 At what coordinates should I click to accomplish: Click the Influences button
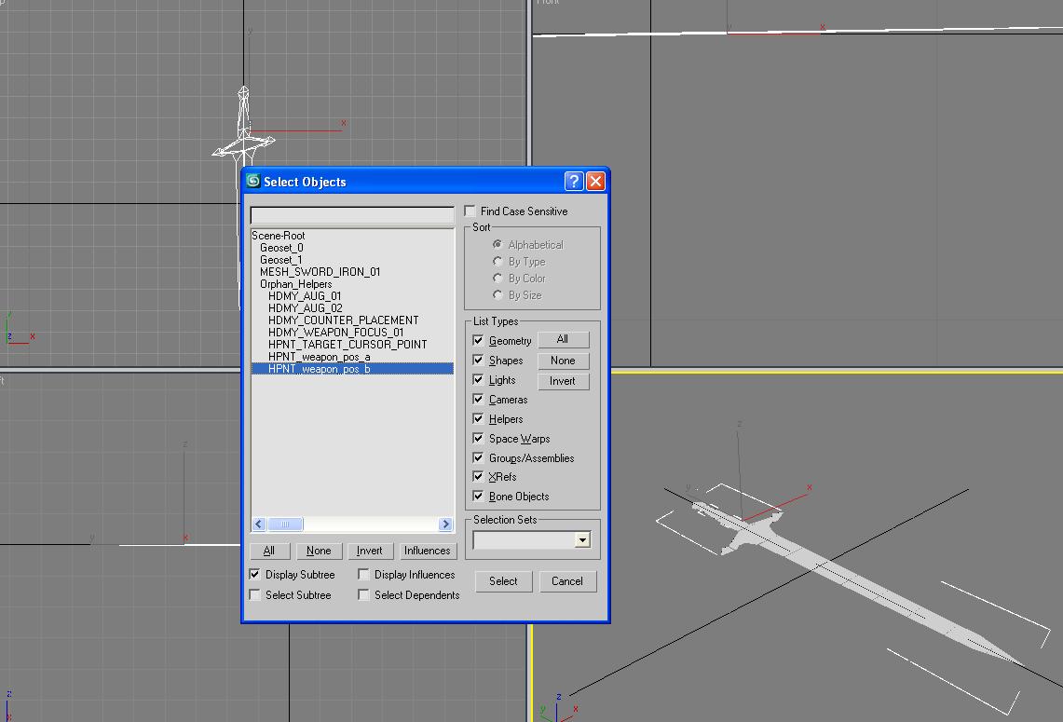pos(427,551)
